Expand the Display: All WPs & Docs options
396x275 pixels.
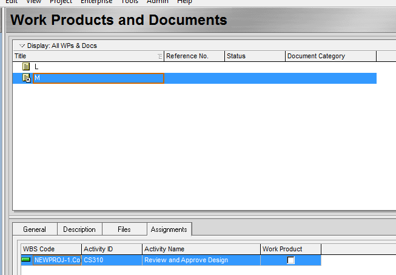(x=22, y=46)
